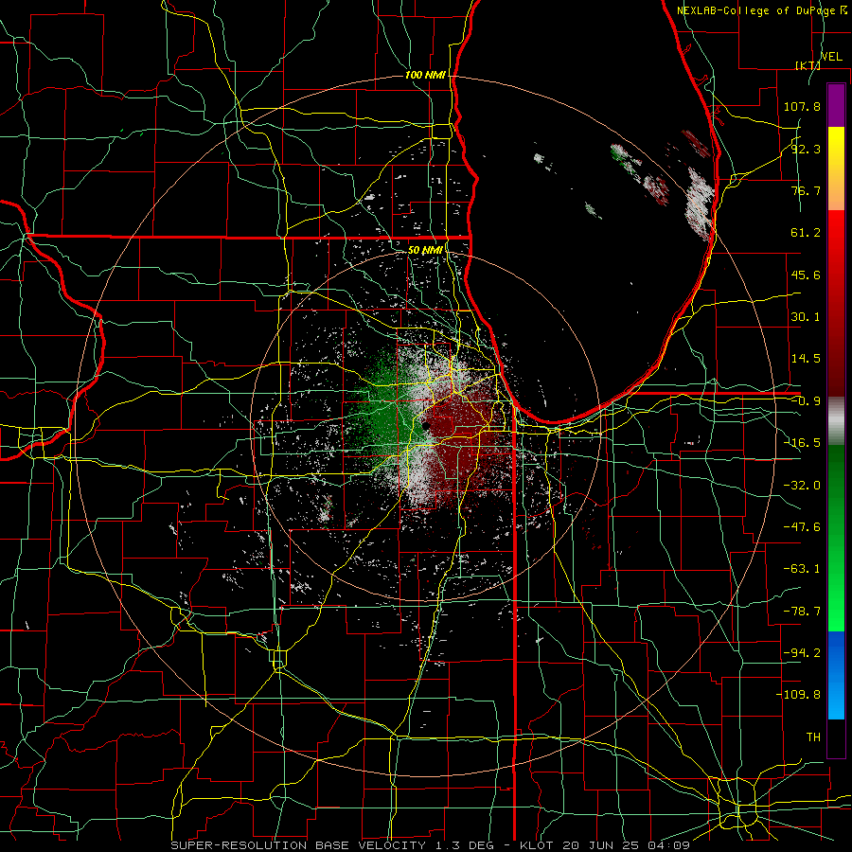The height and width of the screenshot is (852, 852).
Task: Click the 76.7 legend value
Action: (x=806, y=190)
